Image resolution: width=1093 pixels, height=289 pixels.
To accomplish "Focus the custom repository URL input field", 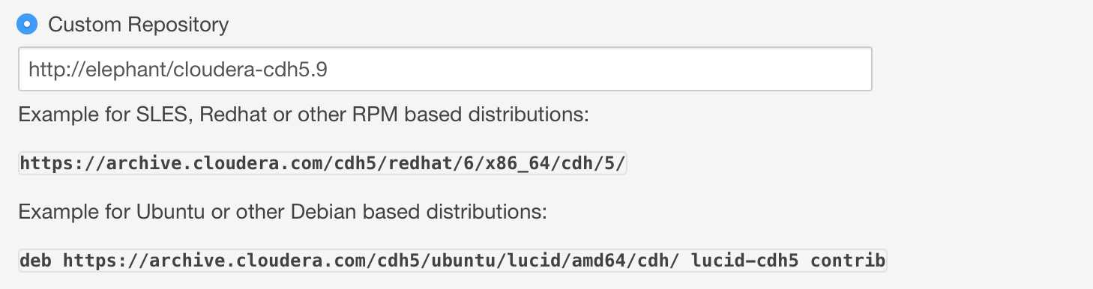I will pyautogui.click(x=445, y=70).
